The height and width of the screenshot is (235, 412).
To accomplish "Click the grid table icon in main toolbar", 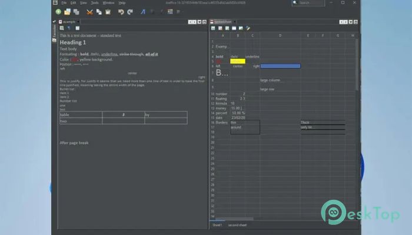I will click(170, 12).
